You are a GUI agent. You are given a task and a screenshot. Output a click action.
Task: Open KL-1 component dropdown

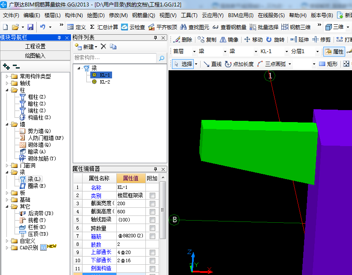tap(287, 52)
